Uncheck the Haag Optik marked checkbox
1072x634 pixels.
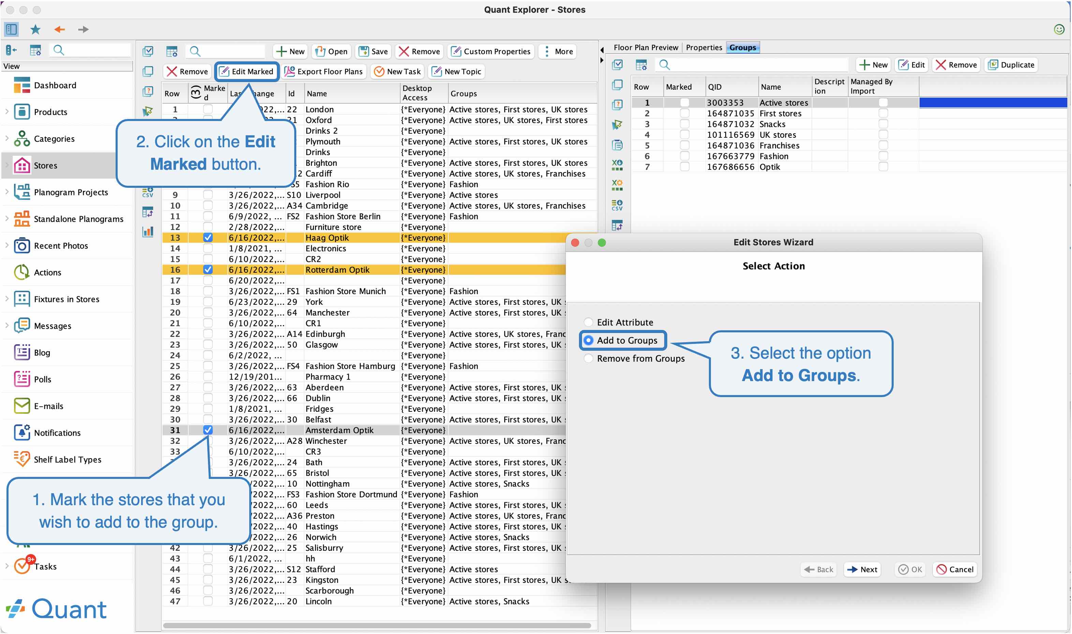[208, 238]
